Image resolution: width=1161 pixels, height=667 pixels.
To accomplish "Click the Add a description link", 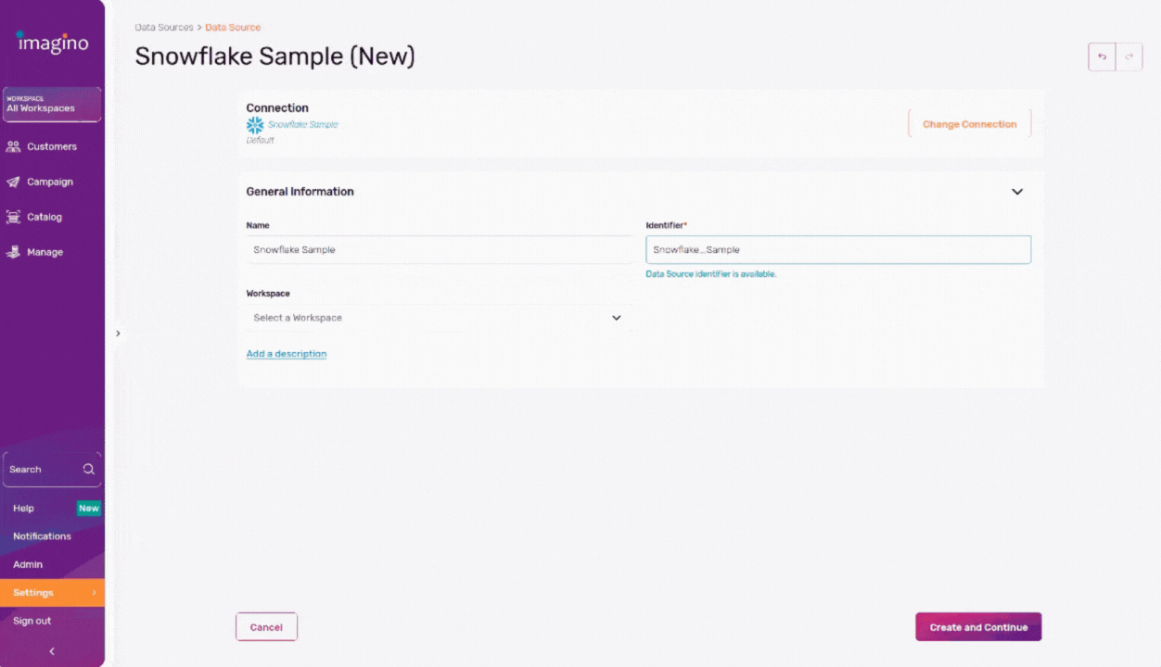I will (286, 354).
